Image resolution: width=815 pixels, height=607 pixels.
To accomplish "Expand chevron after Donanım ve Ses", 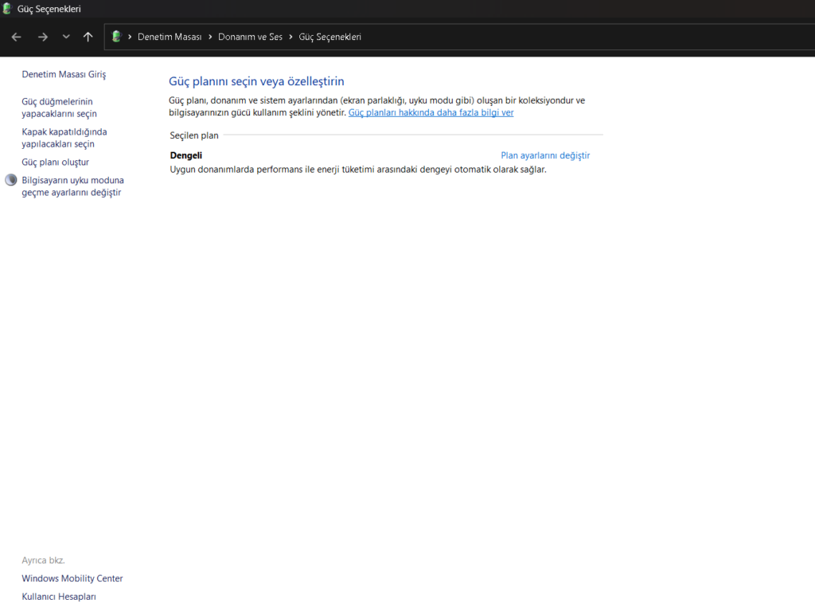I will point(291,37).
